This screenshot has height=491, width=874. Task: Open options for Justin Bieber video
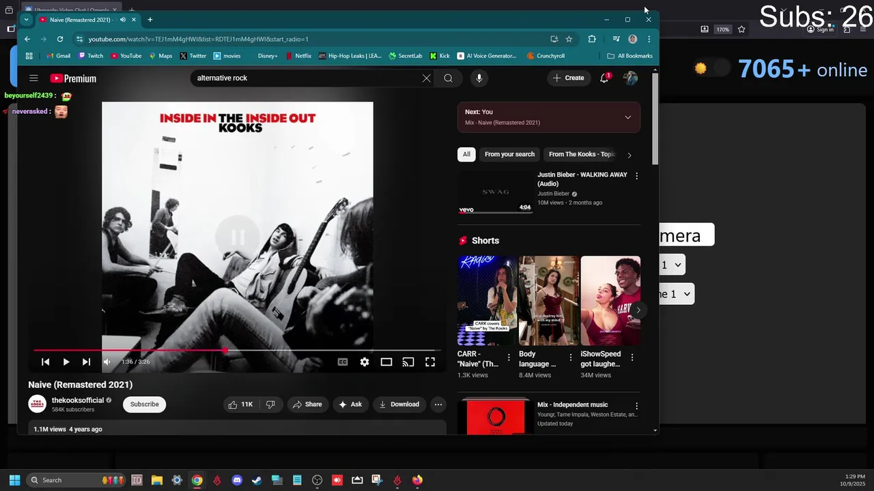tap(637, 176)
